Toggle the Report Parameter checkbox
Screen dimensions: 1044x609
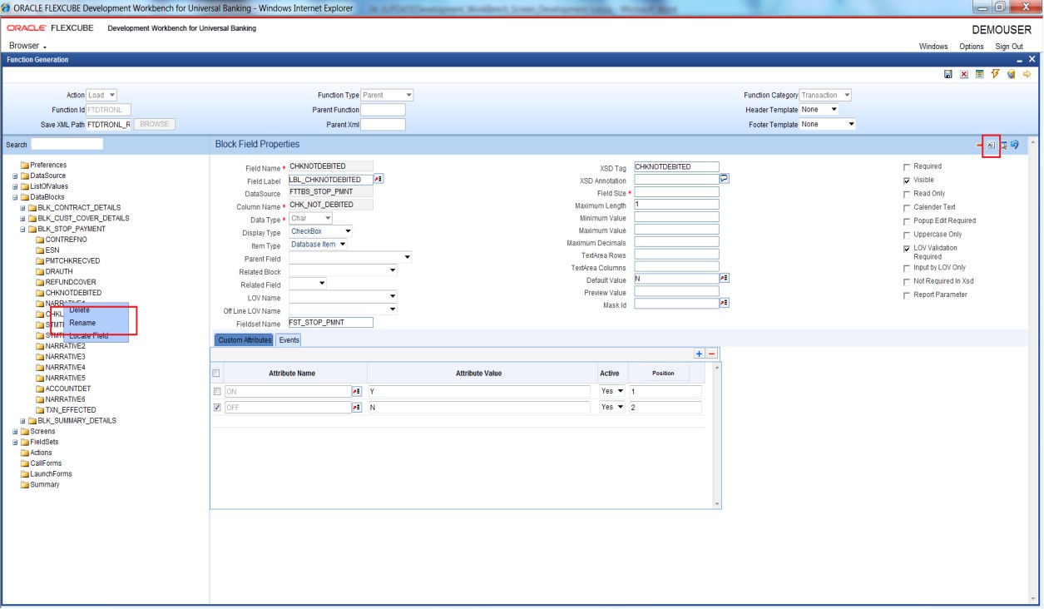[907, 295]
